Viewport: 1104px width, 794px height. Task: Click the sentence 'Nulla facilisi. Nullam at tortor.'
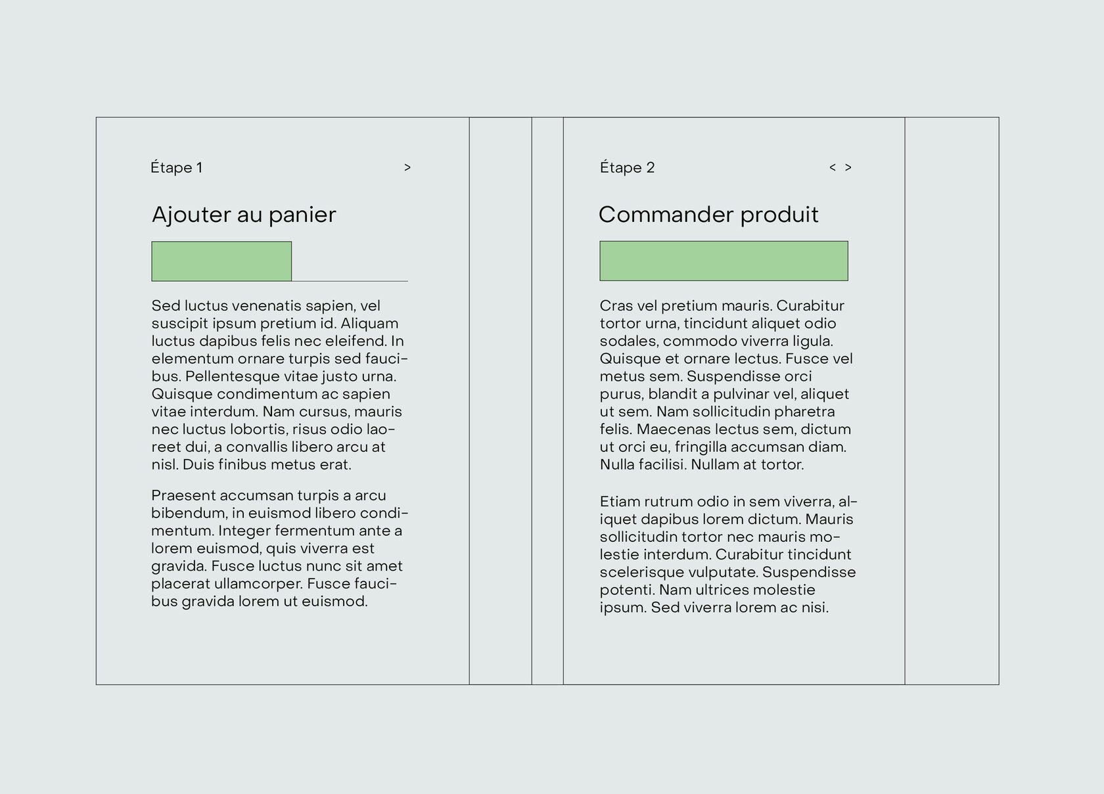pyautogui.click(x=701, y=465)
